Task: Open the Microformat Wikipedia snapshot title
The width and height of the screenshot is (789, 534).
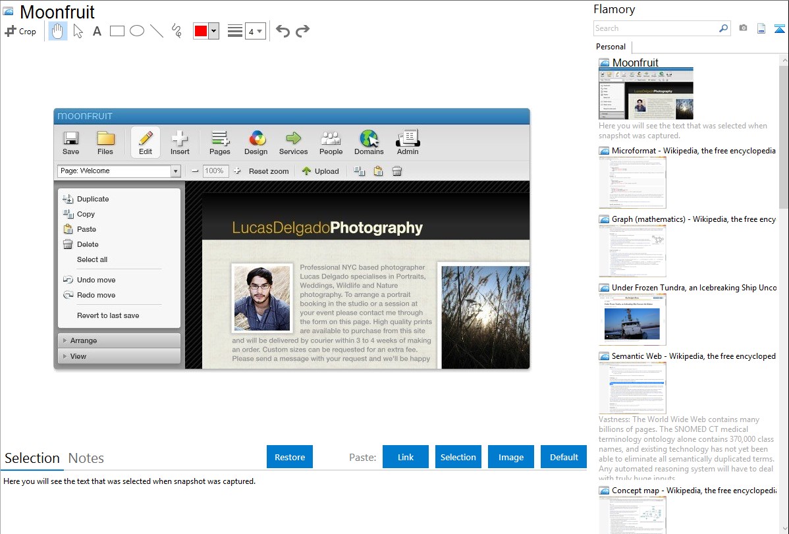Action: [x=694, y=151]
